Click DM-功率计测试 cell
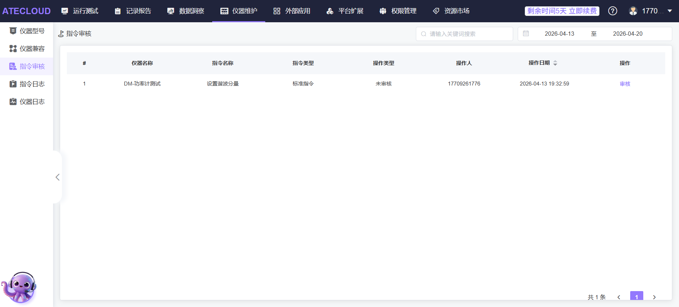Screen dimensions: 679x307 [142, 84]
